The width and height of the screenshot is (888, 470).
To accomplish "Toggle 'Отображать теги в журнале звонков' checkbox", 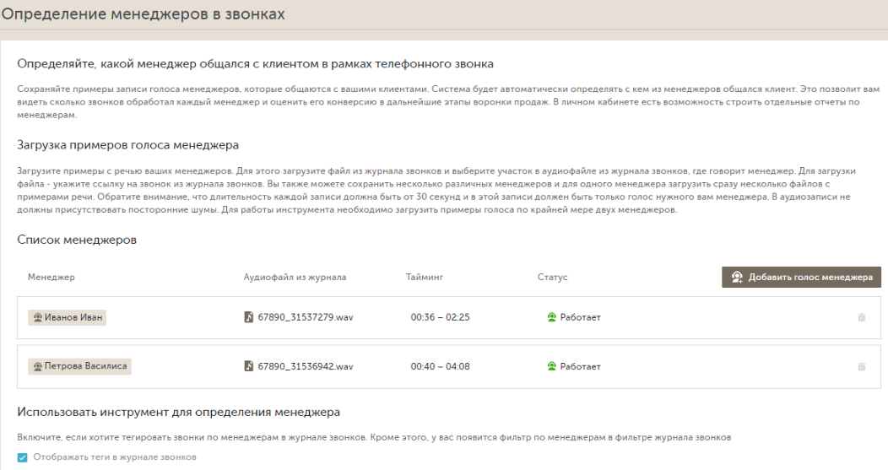I will [22, 457].
